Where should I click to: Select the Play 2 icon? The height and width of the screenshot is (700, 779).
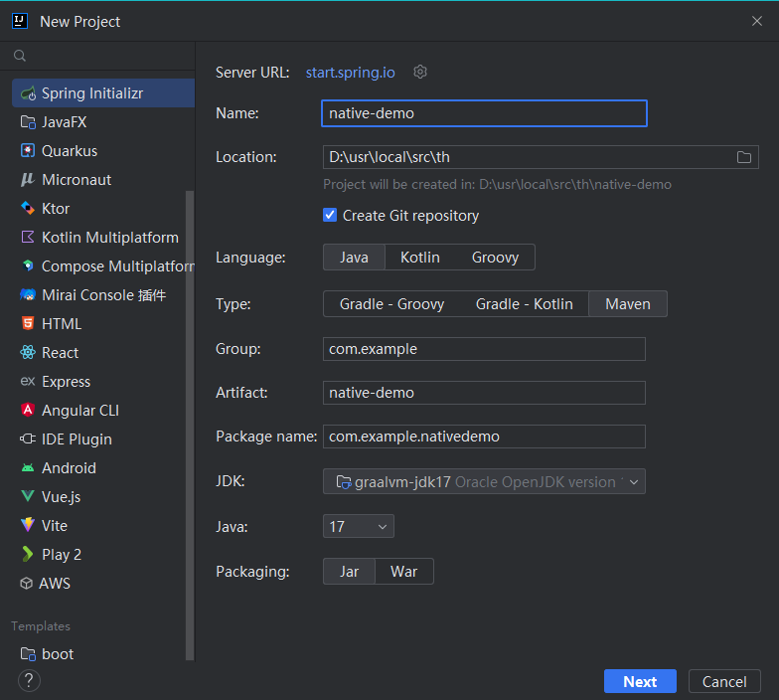pyautogui.click(x=28, y=554)
